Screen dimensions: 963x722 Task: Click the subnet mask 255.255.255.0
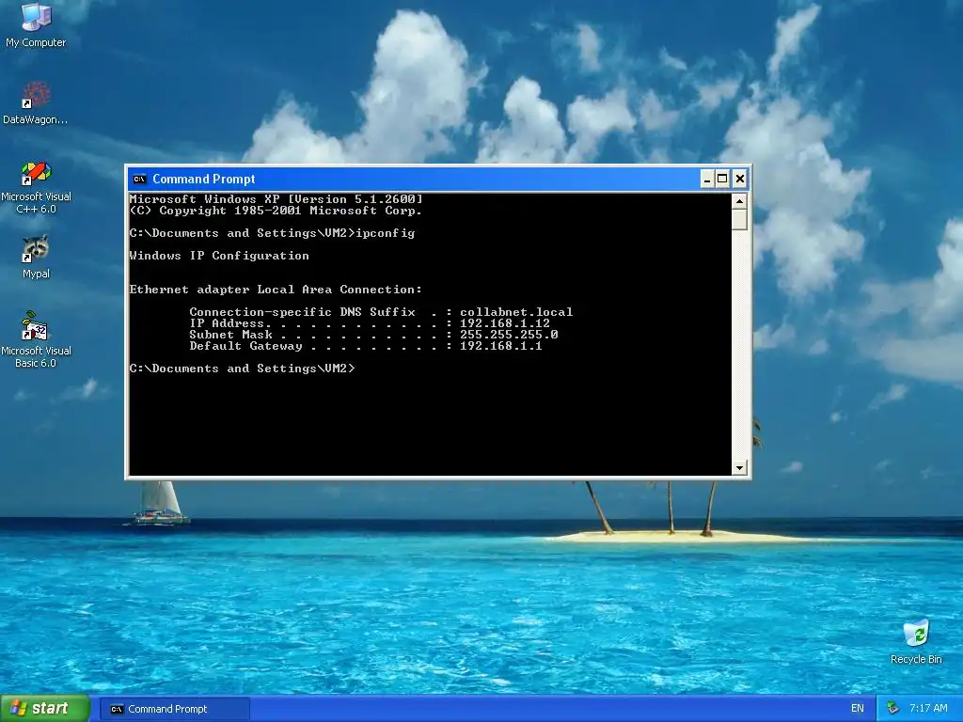coord(509,335)
